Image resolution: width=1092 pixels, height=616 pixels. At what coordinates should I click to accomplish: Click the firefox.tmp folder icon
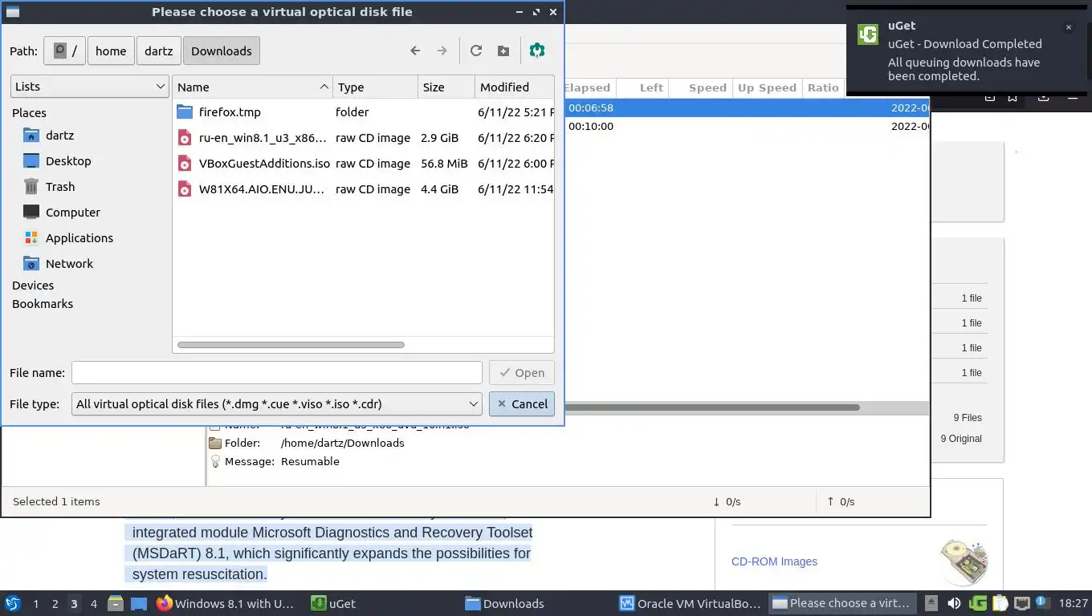185,111
